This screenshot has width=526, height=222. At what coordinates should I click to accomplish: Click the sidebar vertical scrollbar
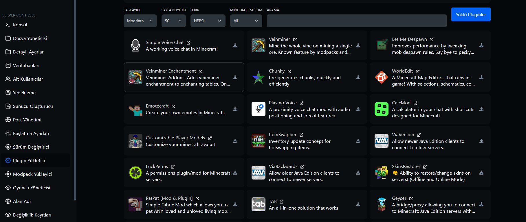(75, 100)
